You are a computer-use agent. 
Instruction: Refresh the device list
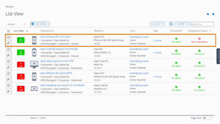[x=171, y=24]
